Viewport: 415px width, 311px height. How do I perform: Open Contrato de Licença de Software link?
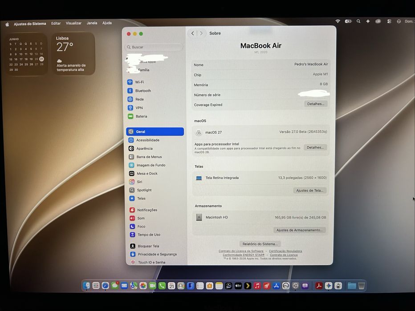pos(241,251)
